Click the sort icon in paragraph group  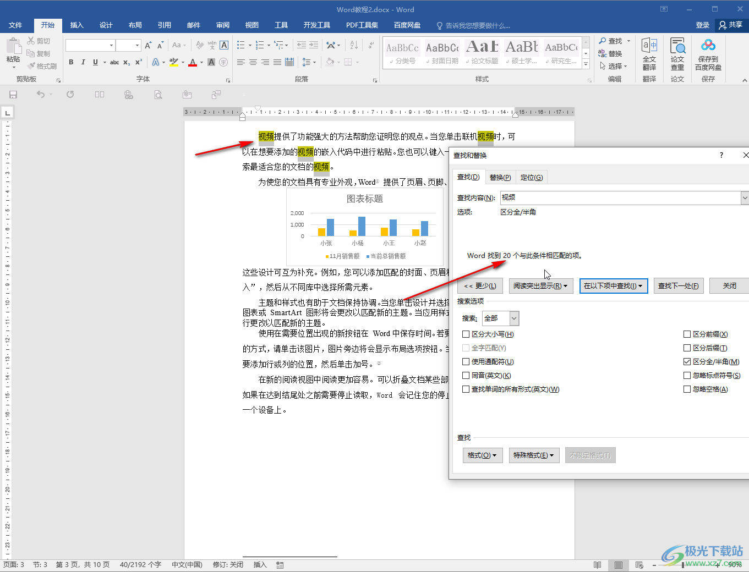point(354,45)
